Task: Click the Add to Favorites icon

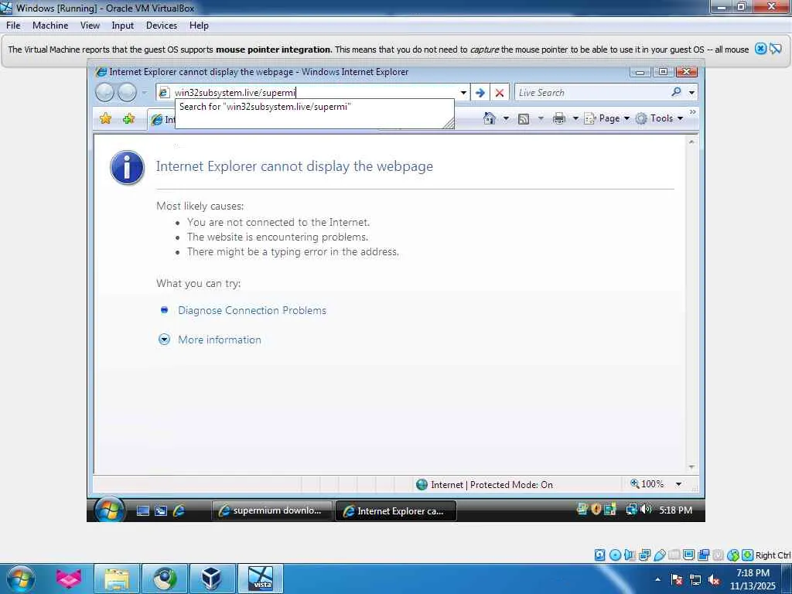Action: pos(129,118)
